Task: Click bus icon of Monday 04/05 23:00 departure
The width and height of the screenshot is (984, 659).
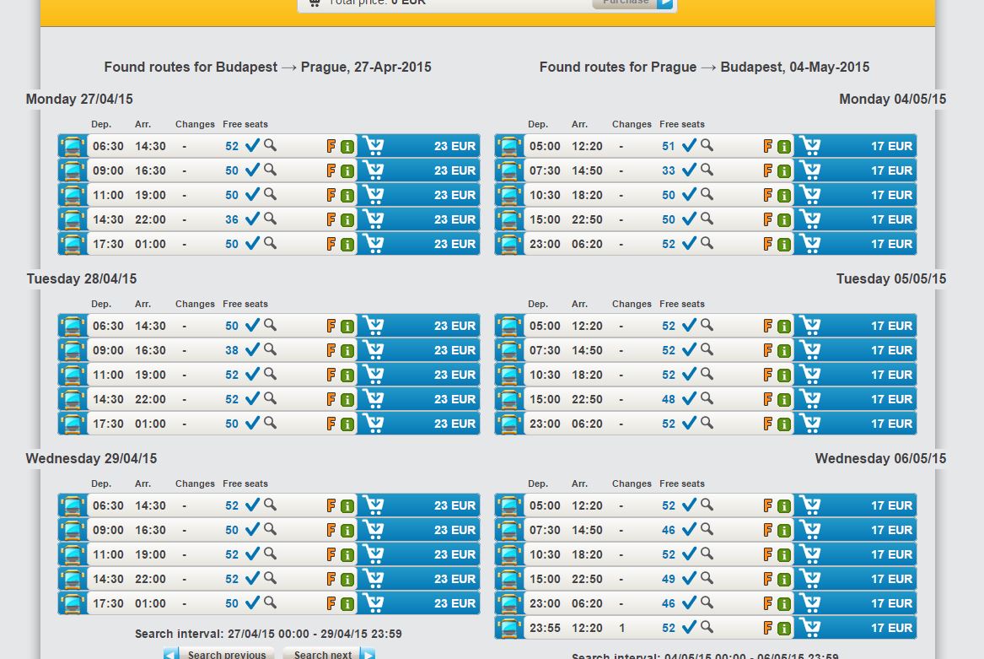Action: coord(509,244)
